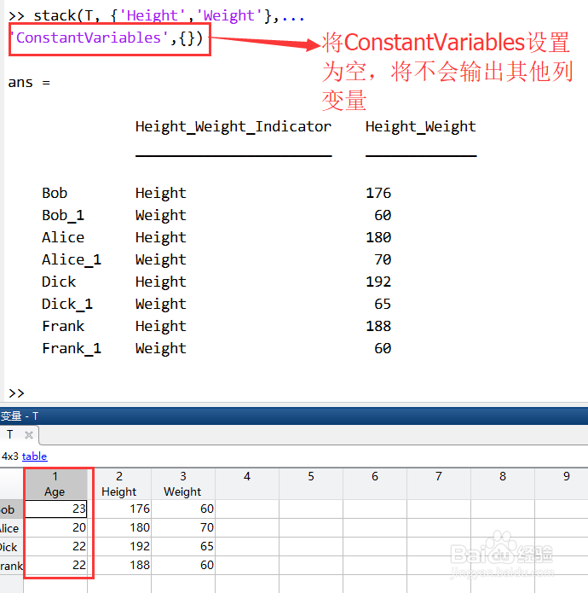
Task: Select the Height column header
Action: [x=119, y=484]
